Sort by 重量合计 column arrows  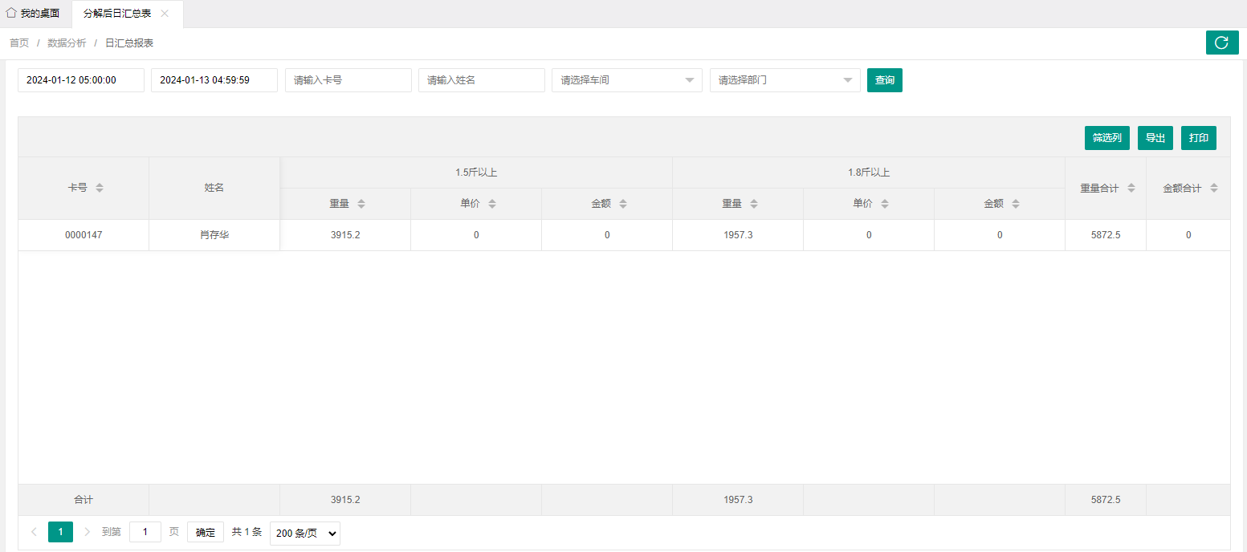click(1131, 188)
